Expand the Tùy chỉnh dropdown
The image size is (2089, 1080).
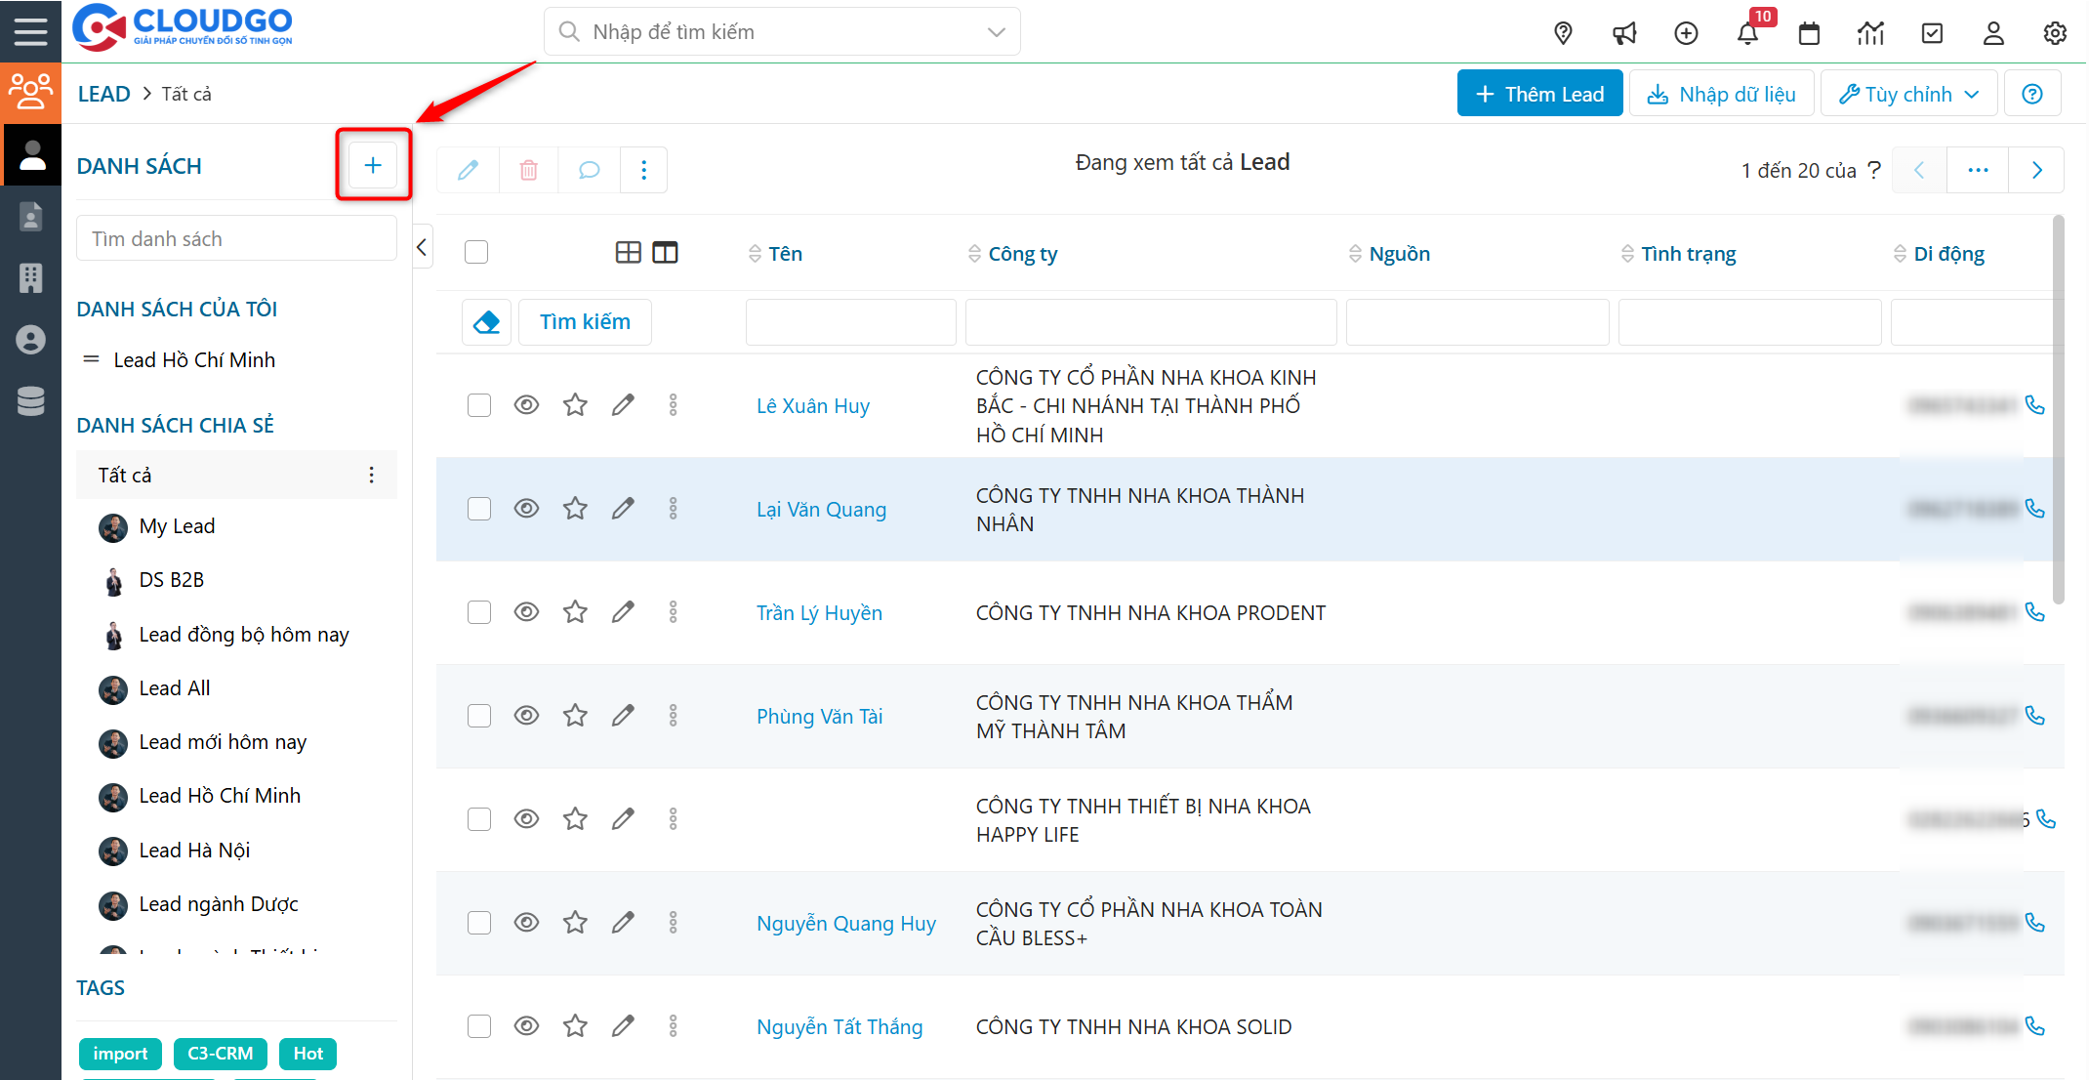(1908, 94)
